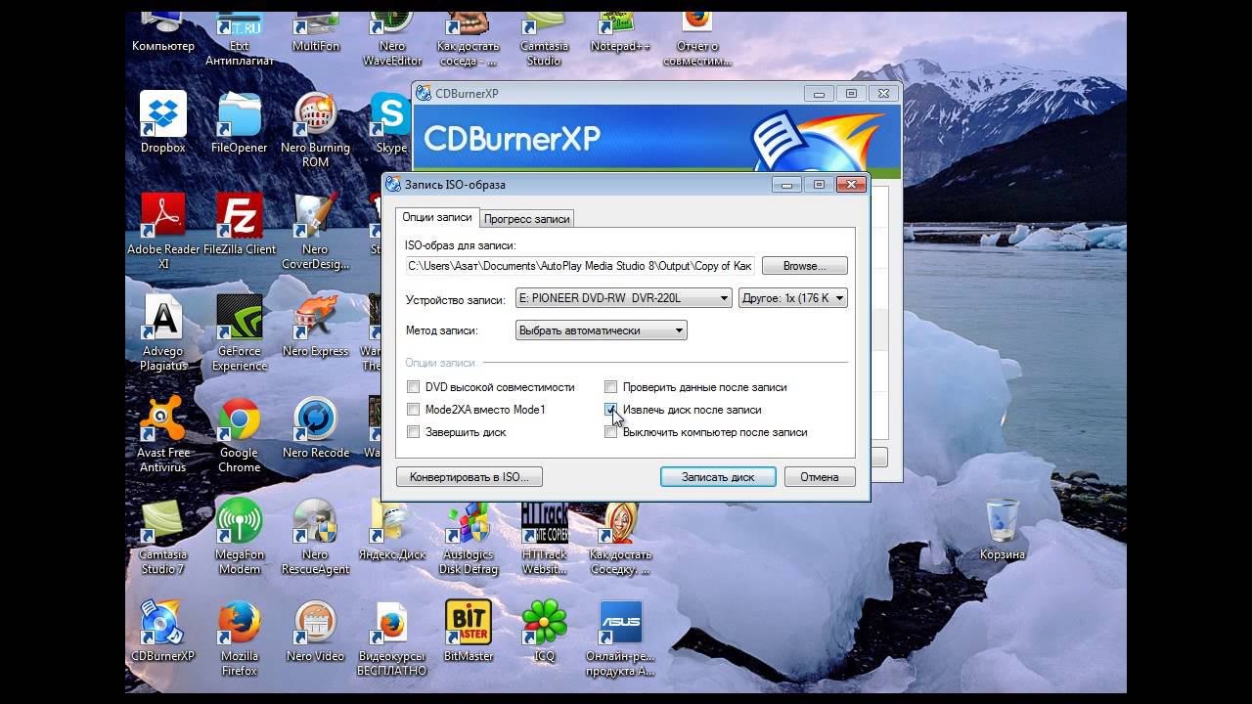This screenshot has width=1252, height=704.
Task: Launch Notepad++ desktop shortcut
Action: tap(621, 33)
